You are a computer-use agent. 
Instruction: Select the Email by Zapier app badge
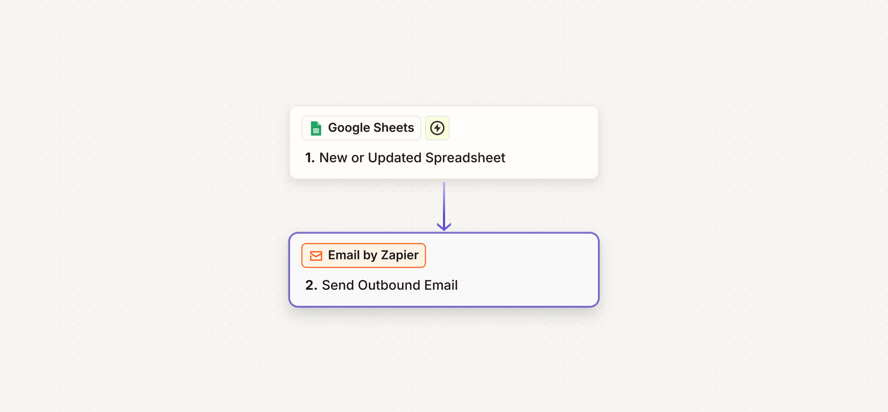pos(364,255)
